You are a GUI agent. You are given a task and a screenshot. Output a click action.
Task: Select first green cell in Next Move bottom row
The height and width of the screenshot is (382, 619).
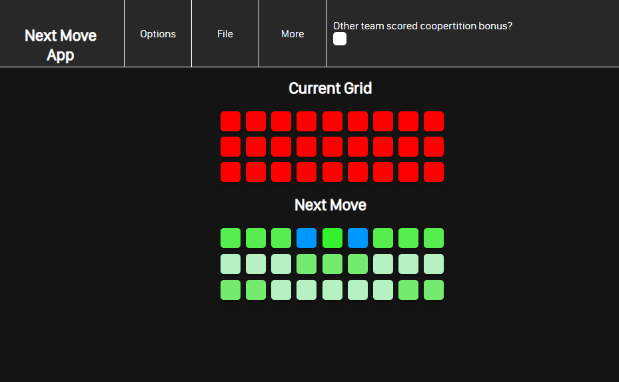[231, 290]
